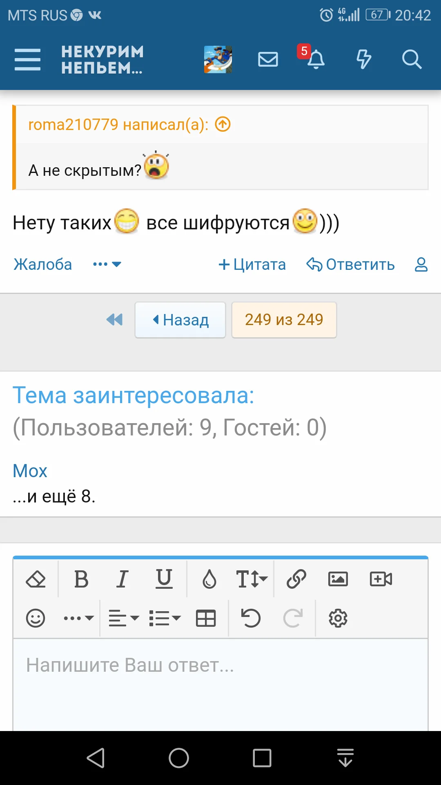Tap Android home circle button
The image size is (441, 785).
click(179, 758)
